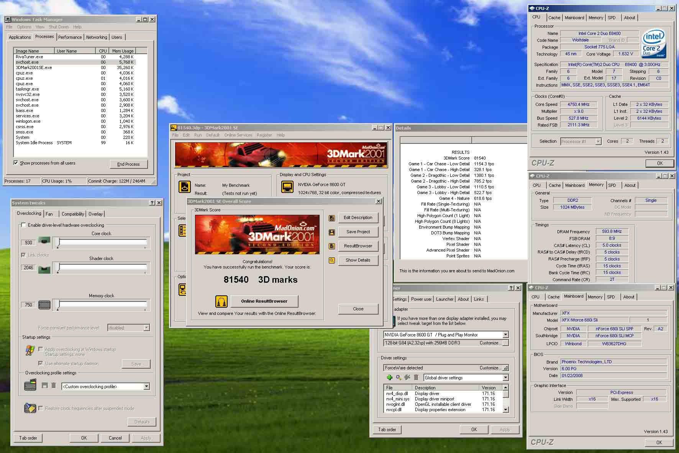
Task: Toggle Use alternate startup daemon checkbox
Action: point(41,363)
